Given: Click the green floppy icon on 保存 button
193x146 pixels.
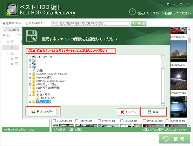Looking at the screenshot, I should 149,112.
